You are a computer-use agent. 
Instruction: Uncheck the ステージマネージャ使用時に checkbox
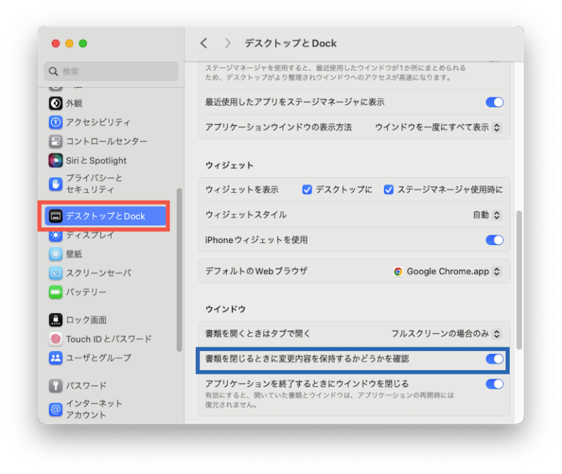click(389, 189)
